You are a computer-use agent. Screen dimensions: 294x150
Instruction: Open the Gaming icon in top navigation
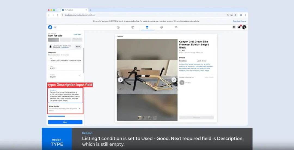pyautogui.click(x=176, y=27)
